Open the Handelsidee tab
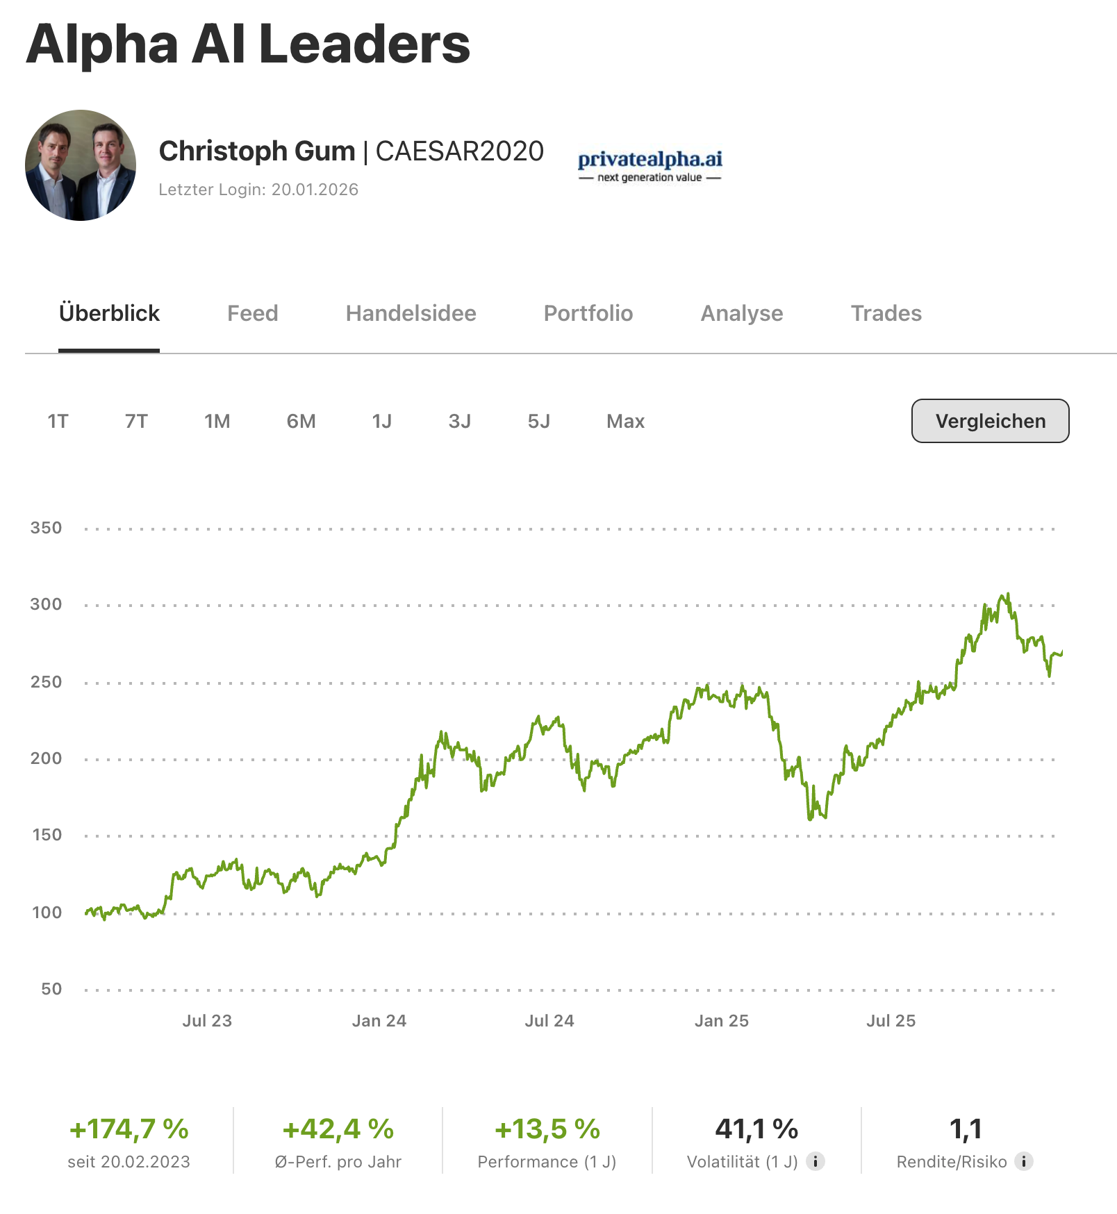This screenshot has height=1214, width=1117. point(411,313)
